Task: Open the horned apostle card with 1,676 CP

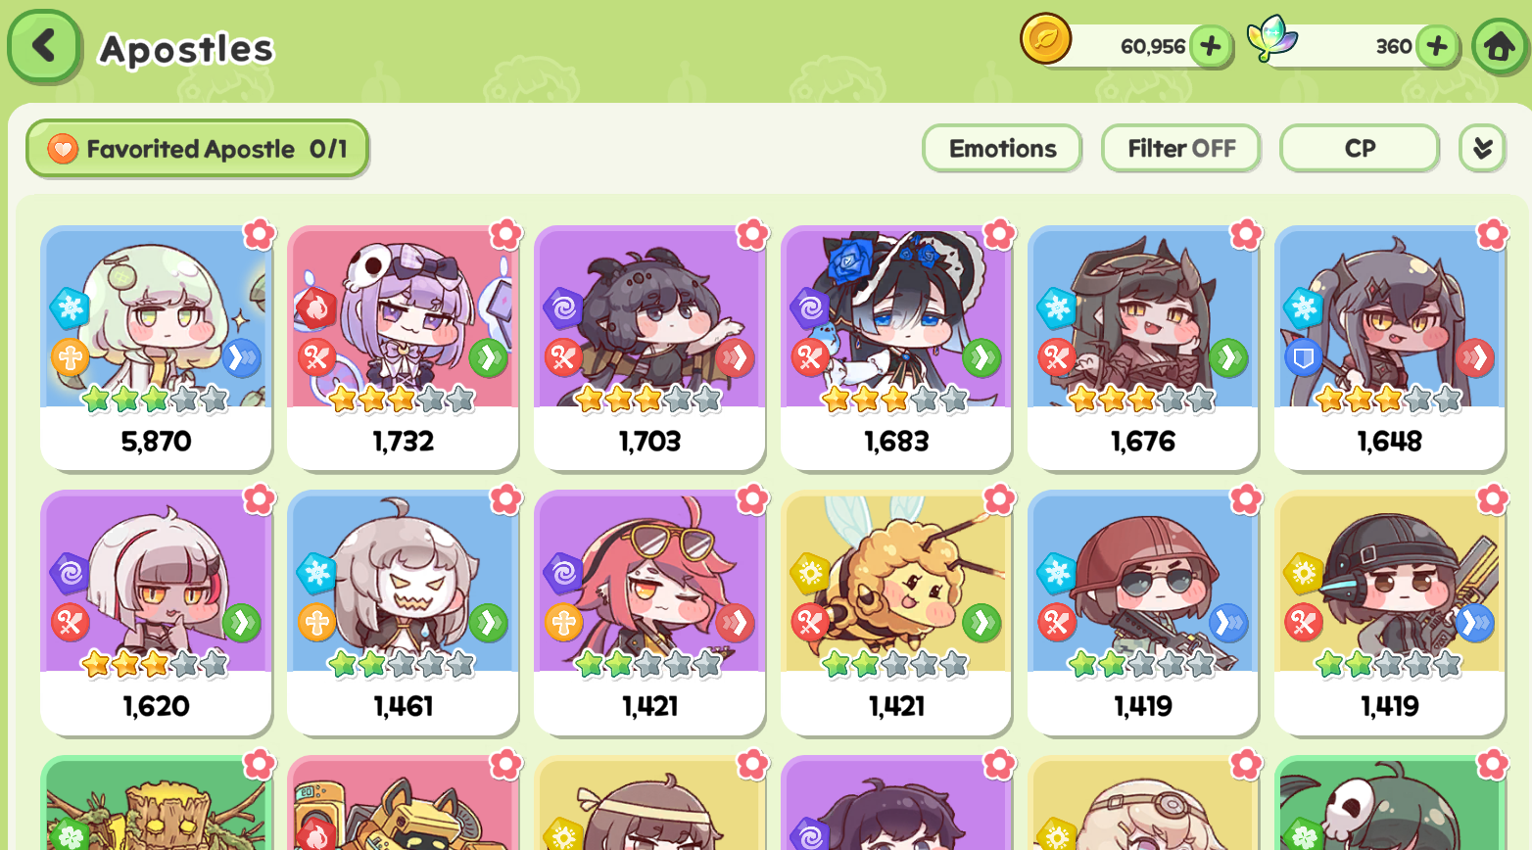Action: tap(1143, 348)
